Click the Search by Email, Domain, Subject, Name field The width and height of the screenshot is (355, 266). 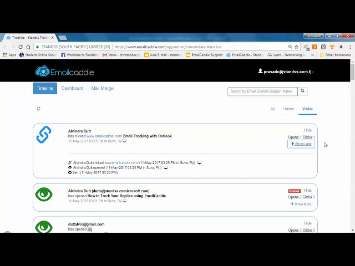coord(262,91)
